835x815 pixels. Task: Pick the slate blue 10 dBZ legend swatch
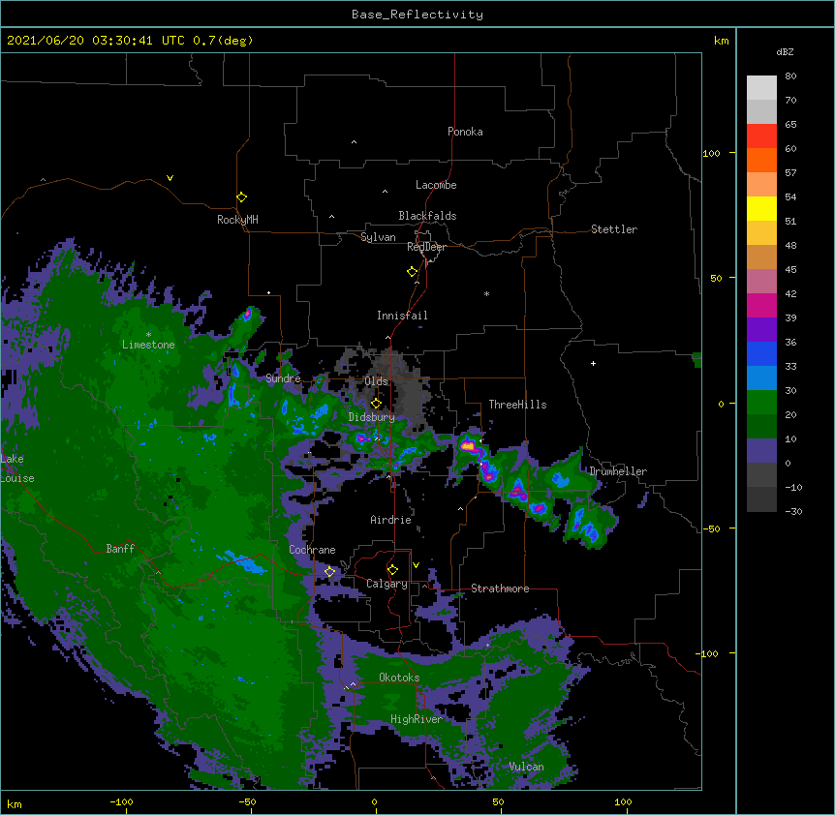(x=761, y=451)
